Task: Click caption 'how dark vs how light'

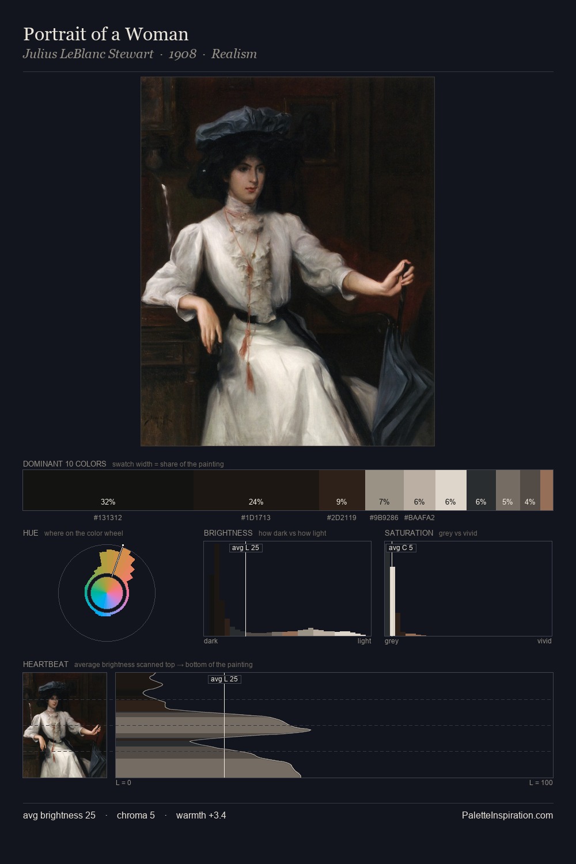Action: click(x=292, y=533)
